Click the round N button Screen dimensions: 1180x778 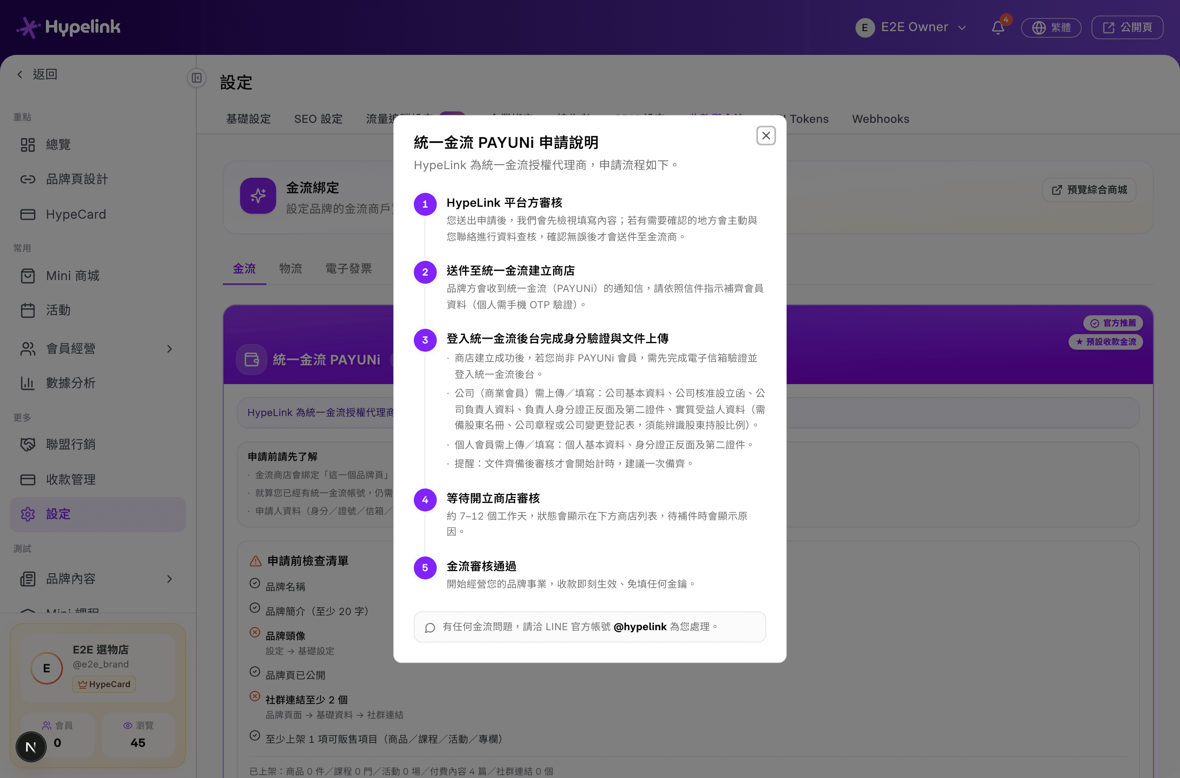pos(31,747)
